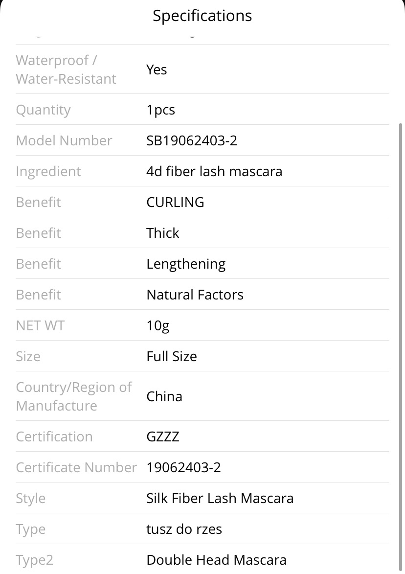Tap the Waterproof / Water-Resistant label
Screen dimensions: 405x574
(66, 69)
